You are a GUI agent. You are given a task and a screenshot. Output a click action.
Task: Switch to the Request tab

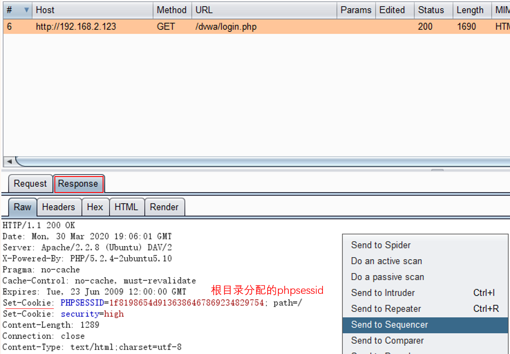[30, 184]
